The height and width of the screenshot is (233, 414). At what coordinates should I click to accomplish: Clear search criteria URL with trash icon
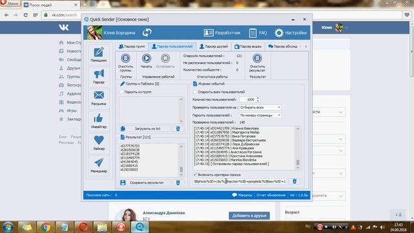tap(294, 181)
